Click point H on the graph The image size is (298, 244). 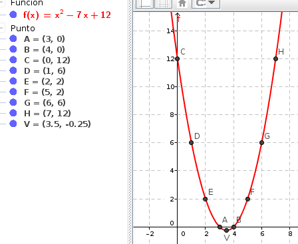click(x=275, y=59)
